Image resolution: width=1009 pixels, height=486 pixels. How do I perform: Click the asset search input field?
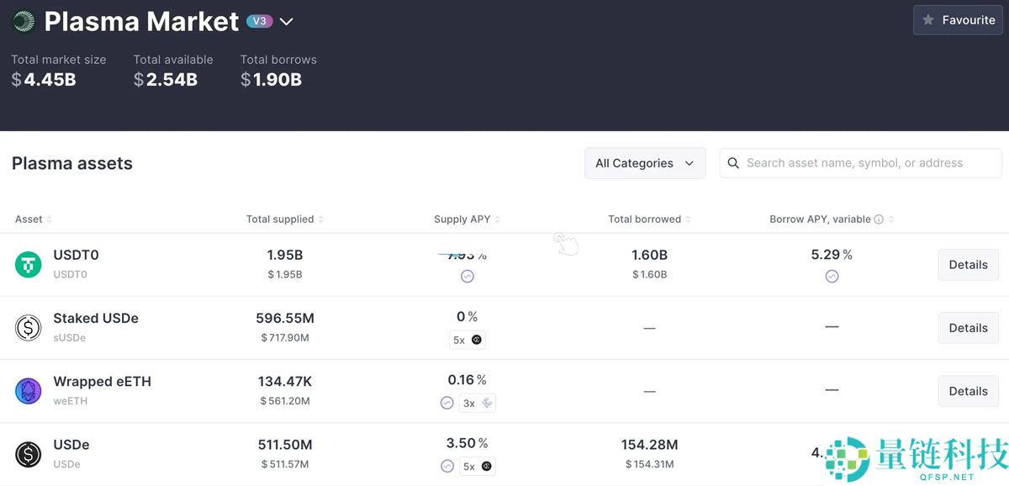pos(858,162)
